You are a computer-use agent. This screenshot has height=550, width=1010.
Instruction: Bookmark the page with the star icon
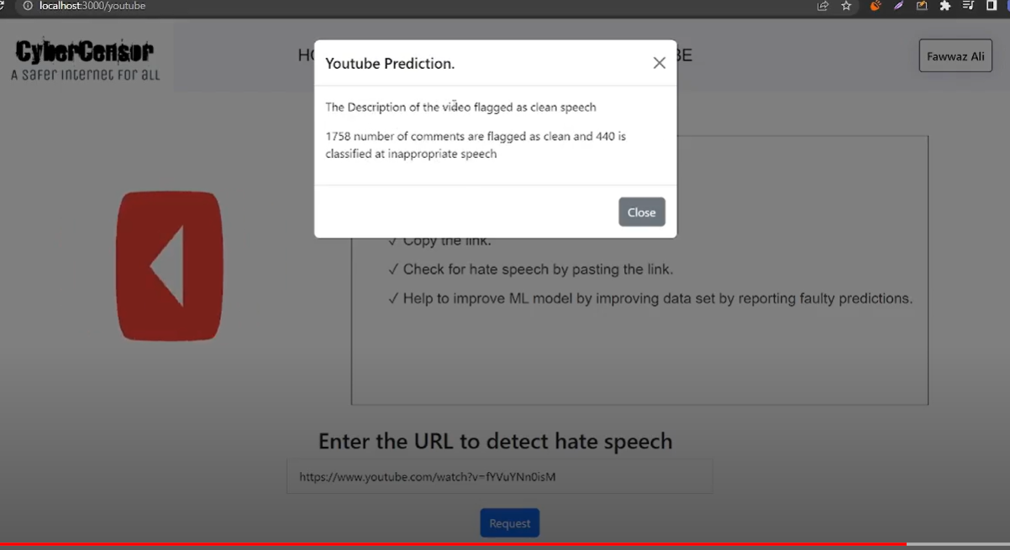pyautogui.click(x=846, y=6)
